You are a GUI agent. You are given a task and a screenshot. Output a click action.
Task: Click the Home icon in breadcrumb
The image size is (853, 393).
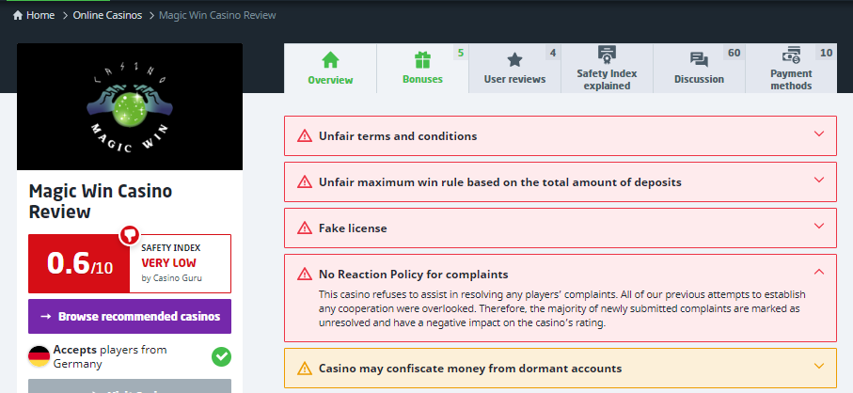tap(18, 16)
